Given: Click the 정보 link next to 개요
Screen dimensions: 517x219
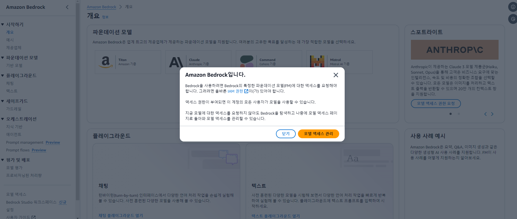Looking at the screenshot, I should point(105,17).
